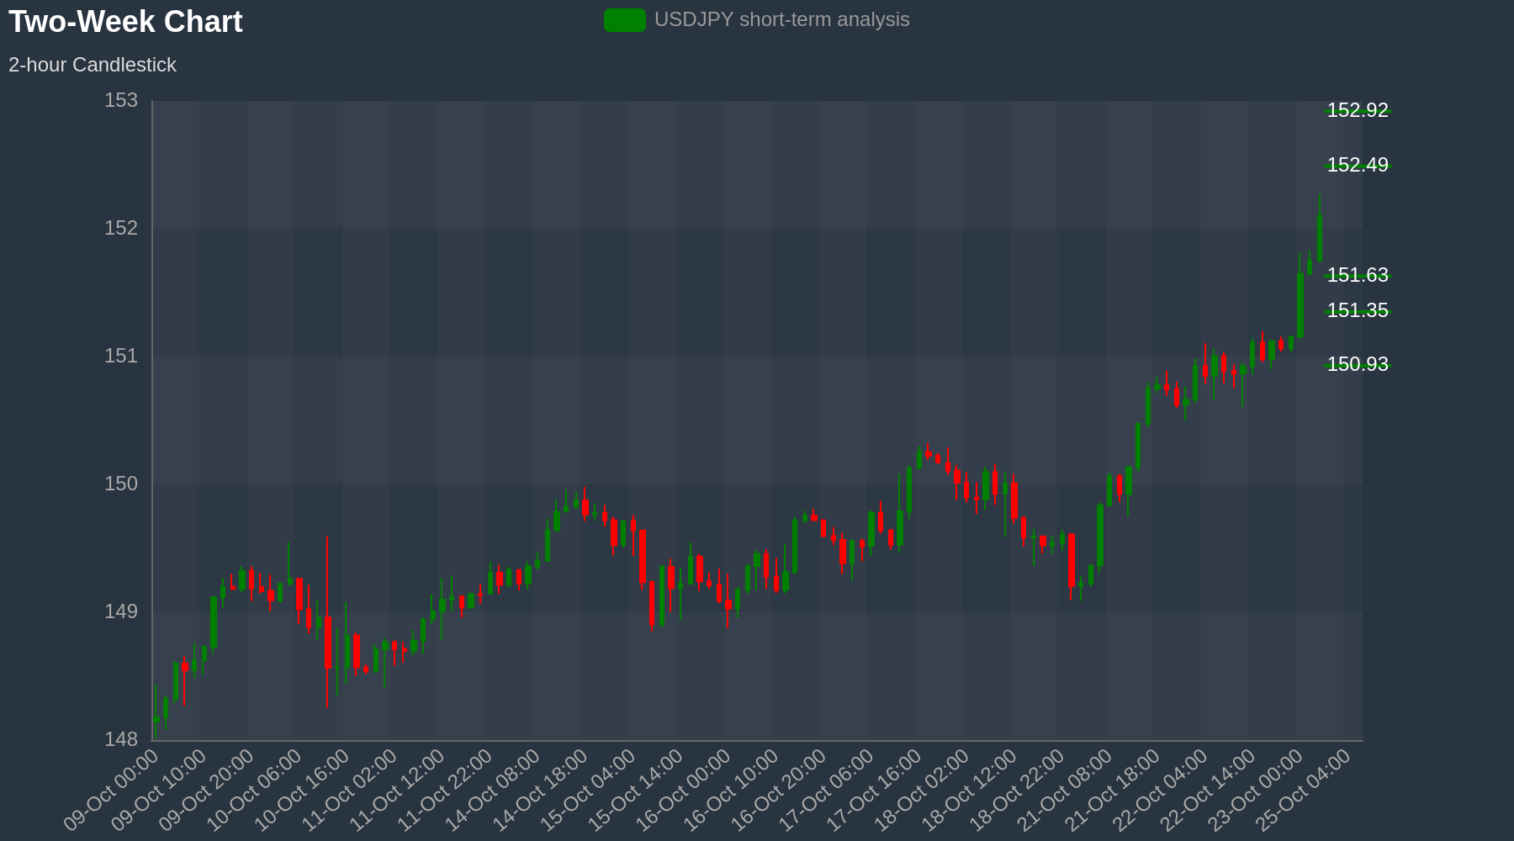Toggle the 'USDJPY short-term analysis' legend label
This screenshot has height=841, width=1514.
click(782, 19)
